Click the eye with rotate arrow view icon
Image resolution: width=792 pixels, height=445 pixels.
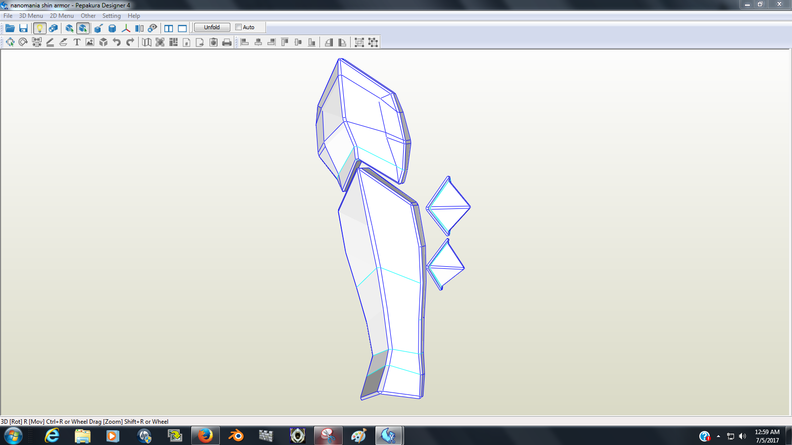pyautogui.click(x=153, y=28)
